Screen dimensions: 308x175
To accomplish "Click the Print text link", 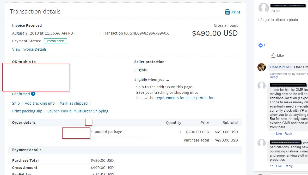I will pos(236,12).
